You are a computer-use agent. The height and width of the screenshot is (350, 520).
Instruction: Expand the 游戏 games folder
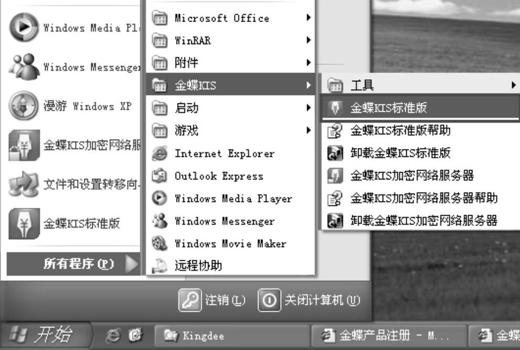(231, 130)
